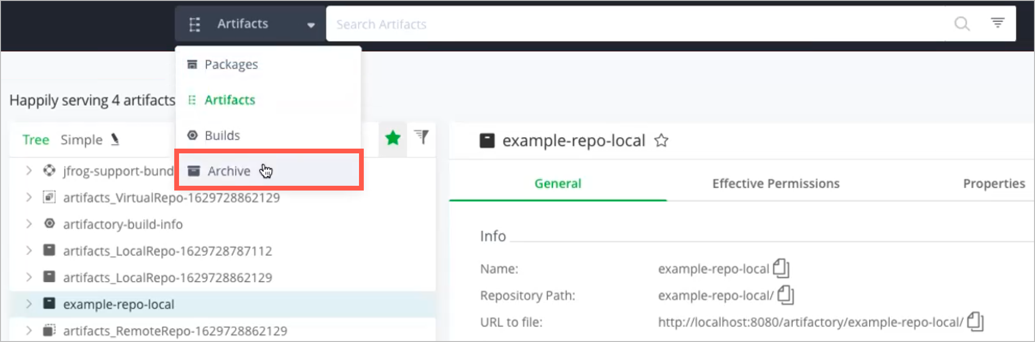The image size is (1035, 342).
Task: Select artifacts_LocalRepo-1629728787112 tree row
Action: pos(222,251)
